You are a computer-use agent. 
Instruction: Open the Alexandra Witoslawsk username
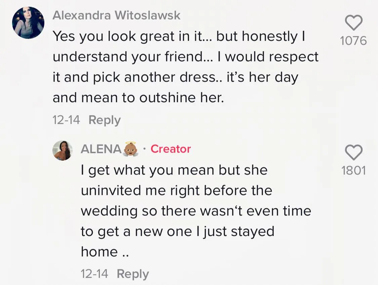[x=117, y=15]
